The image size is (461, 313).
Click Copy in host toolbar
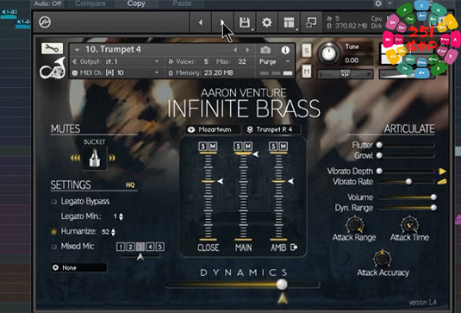tap(136, 3)
